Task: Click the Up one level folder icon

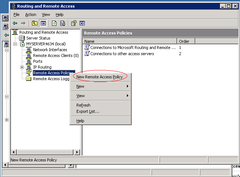Action: [35, 23]
